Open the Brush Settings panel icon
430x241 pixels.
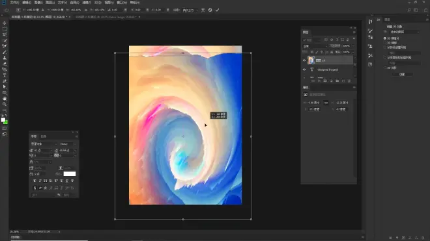pyautogui.click(x=371, y=31)
